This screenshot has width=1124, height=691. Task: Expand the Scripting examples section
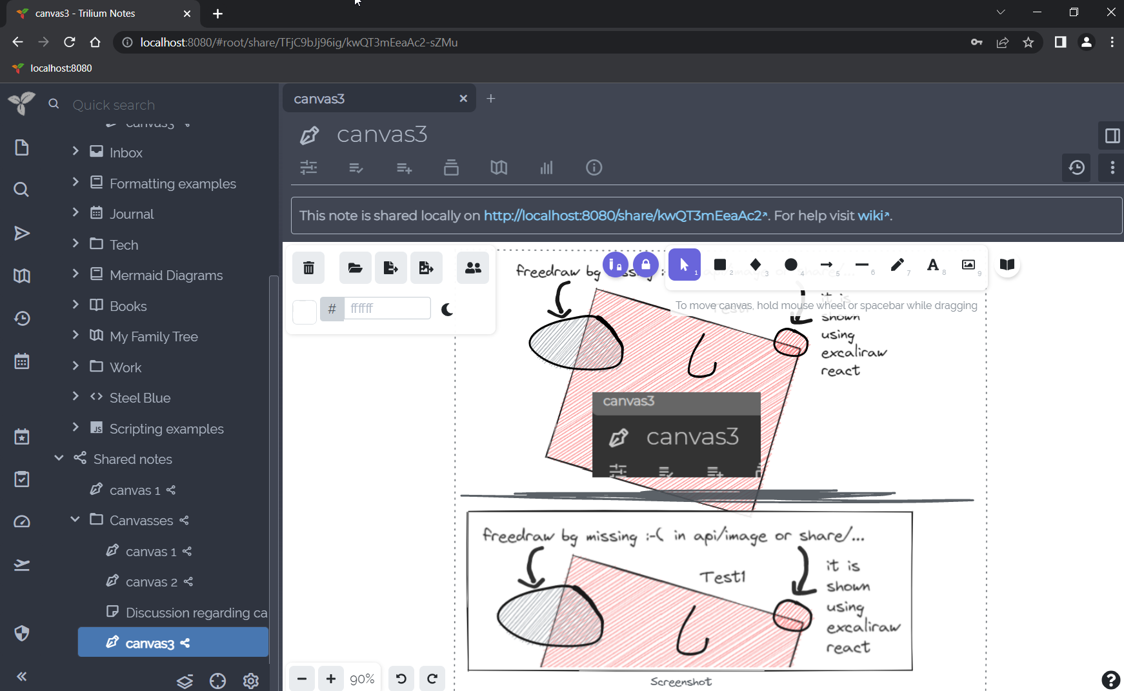pyautogui.click(x=75, y=428)
